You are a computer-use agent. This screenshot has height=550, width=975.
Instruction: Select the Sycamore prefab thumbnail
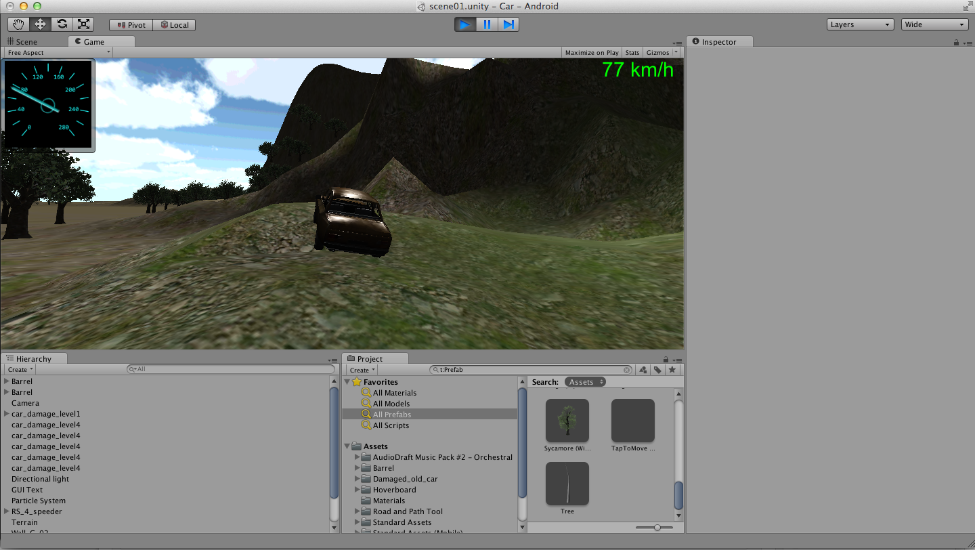(x=567, y=421)
